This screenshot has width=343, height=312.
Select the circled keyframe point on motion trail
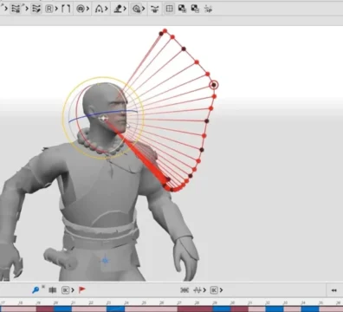click(214, 85)
